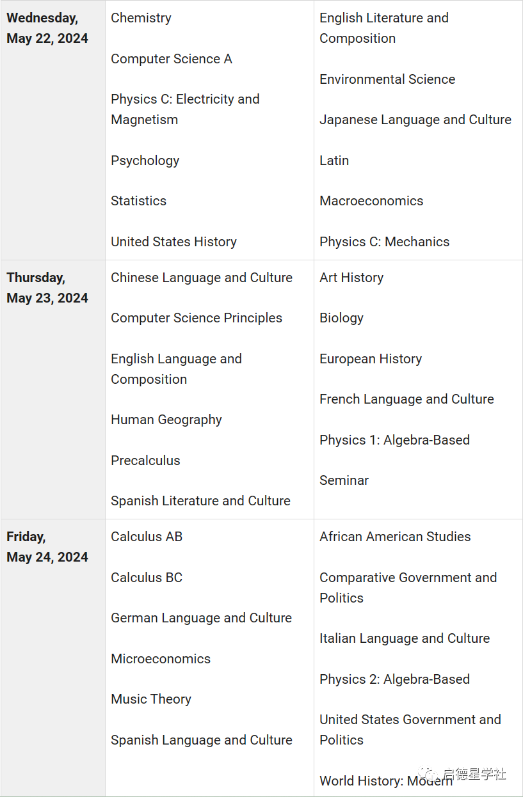Click the Macroeconomics entry
This screenshot has width=523, height=797.
click(371, 201)
